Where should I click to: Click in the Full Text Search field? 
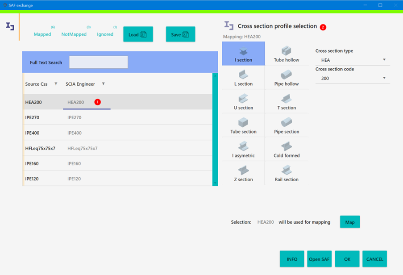98,62
